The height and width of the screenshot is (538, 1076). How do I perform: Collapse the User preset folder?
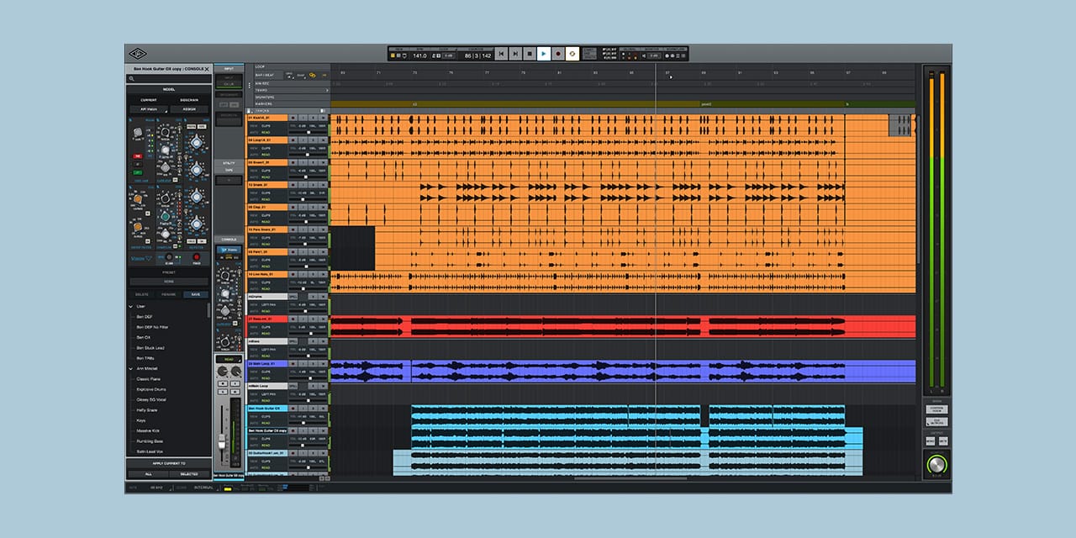[x=131, y=306]
